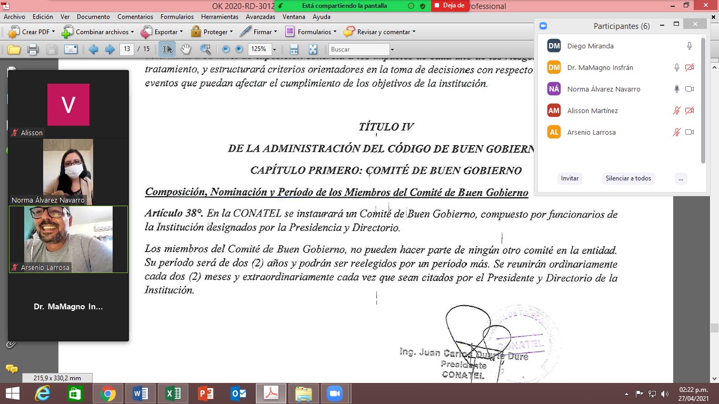Go to previous page arrow

tap(93, 49)
